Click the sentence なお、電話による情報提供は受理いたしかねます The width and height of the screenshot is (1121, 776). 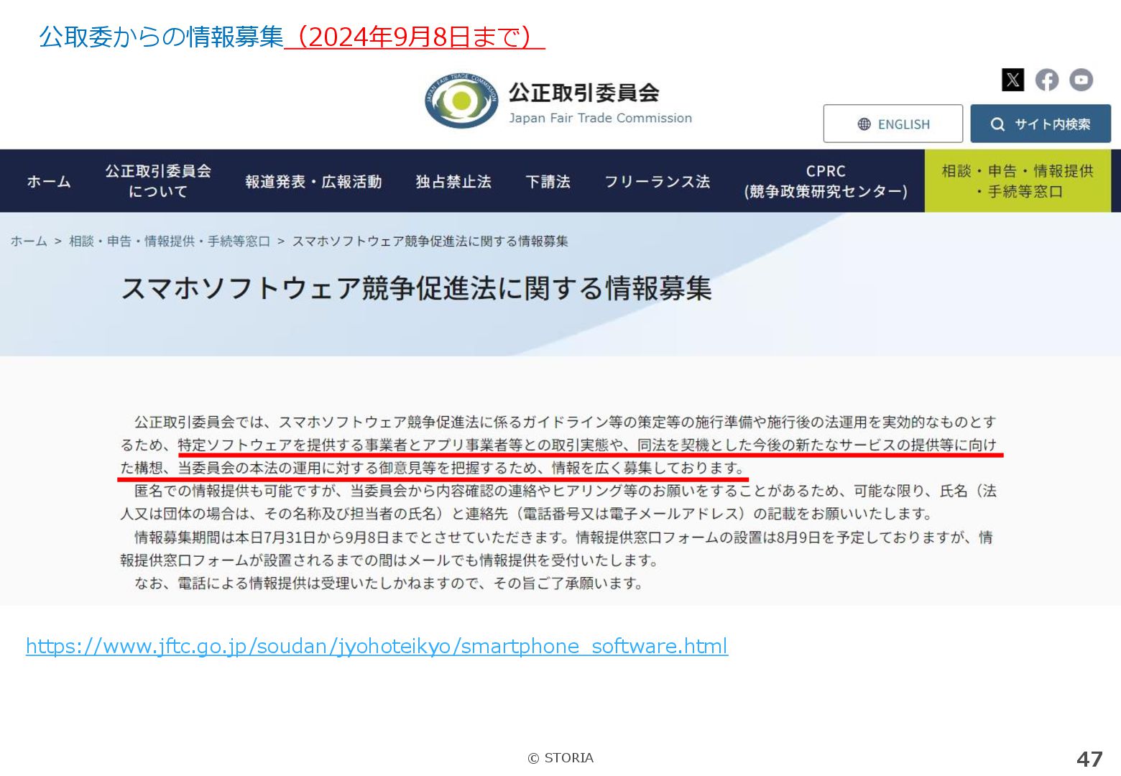tap(389, 583)
